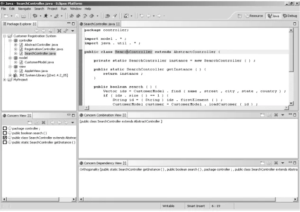The width and height of the screenshot is (300, 212).
Task: Click the New Java Project toolbar icon
Action: coord(72,16)
